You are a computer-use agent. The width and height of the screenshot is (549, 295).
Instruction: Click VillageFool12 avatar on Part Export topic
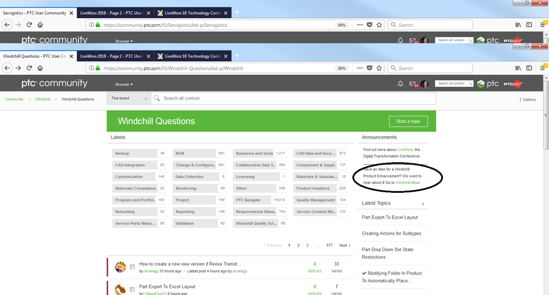coord(120,290)
